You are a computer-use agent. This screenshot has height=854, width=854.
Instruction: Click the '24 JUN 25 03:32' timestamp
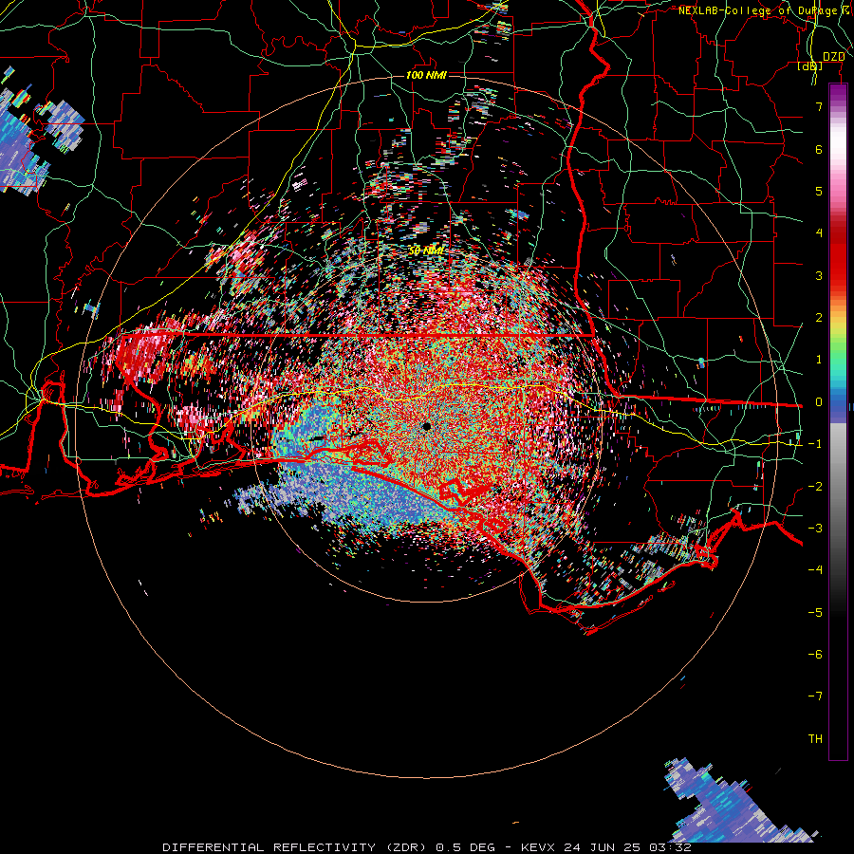coord(628,847)
